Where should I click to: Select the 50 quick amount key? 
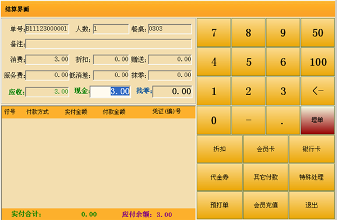tap(318, 33)
